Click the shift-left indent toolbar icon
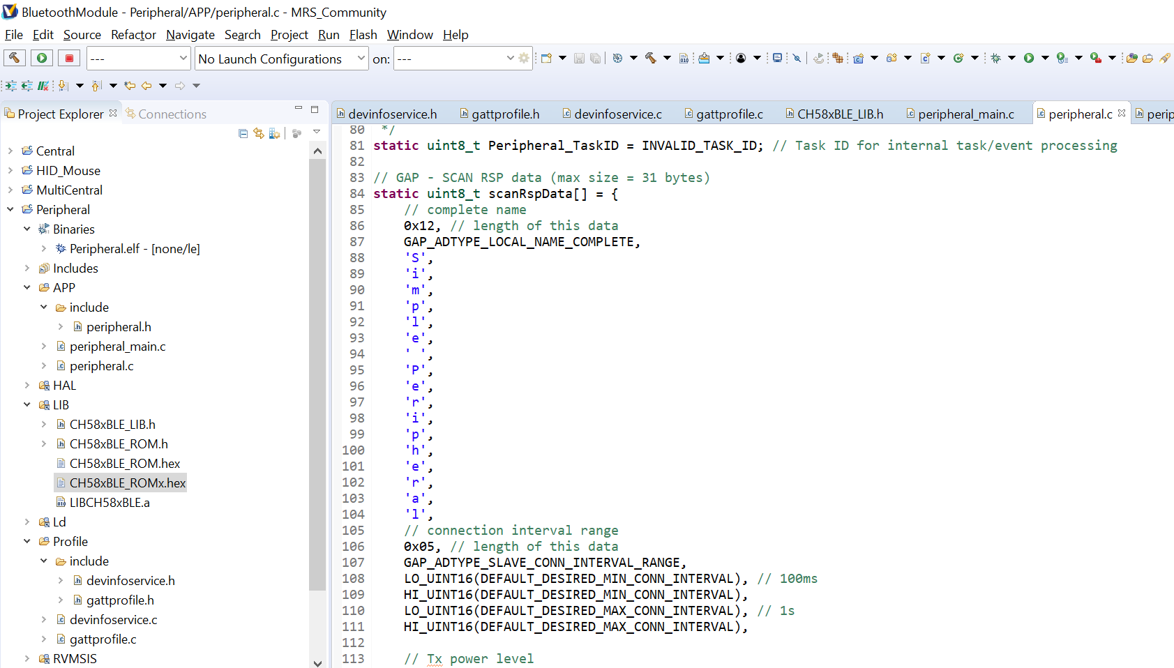 click(x=27, y=86)
